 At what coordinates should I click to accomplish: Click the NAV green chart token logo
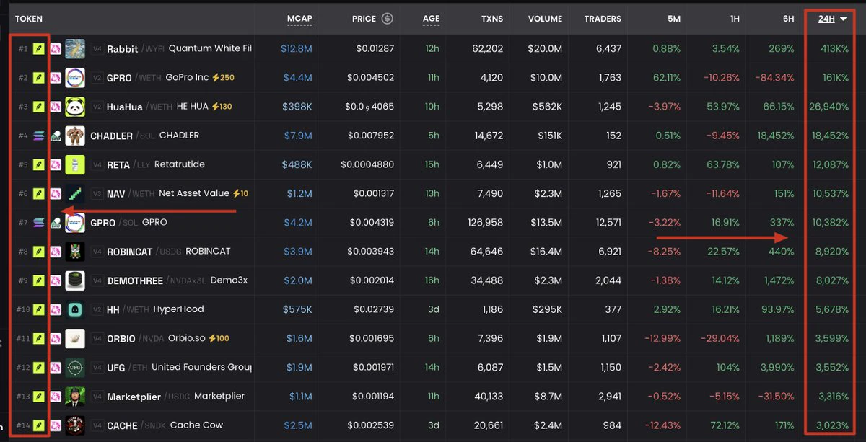75,193
